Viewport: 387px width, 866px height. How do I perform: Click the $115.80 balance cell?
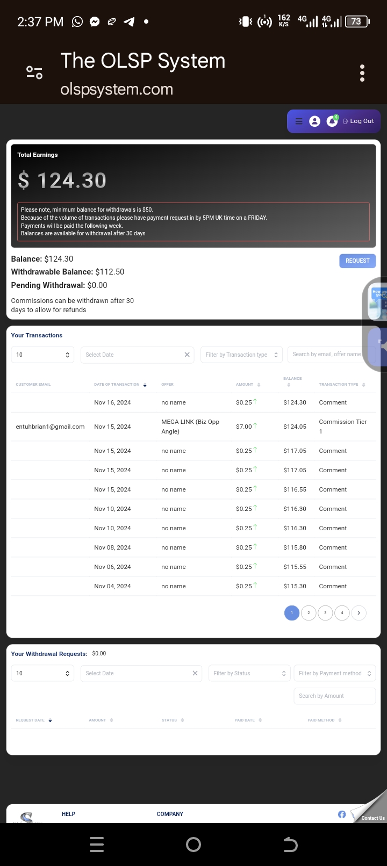point(295,547)
